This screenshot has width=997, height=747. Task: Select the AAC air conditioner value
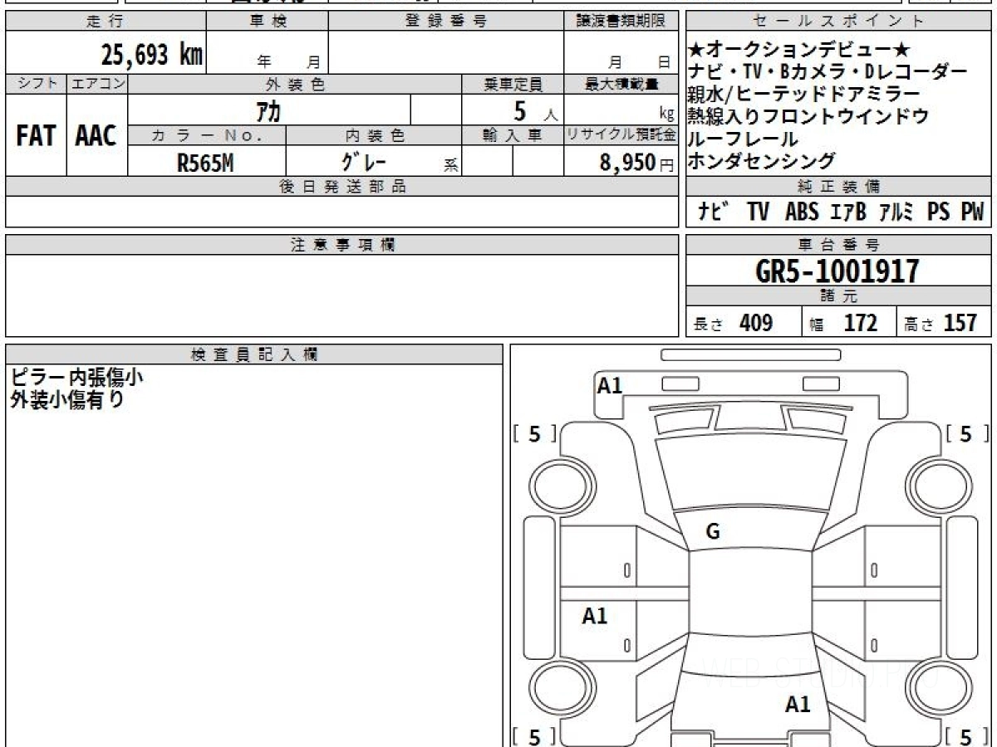(96, 136)
